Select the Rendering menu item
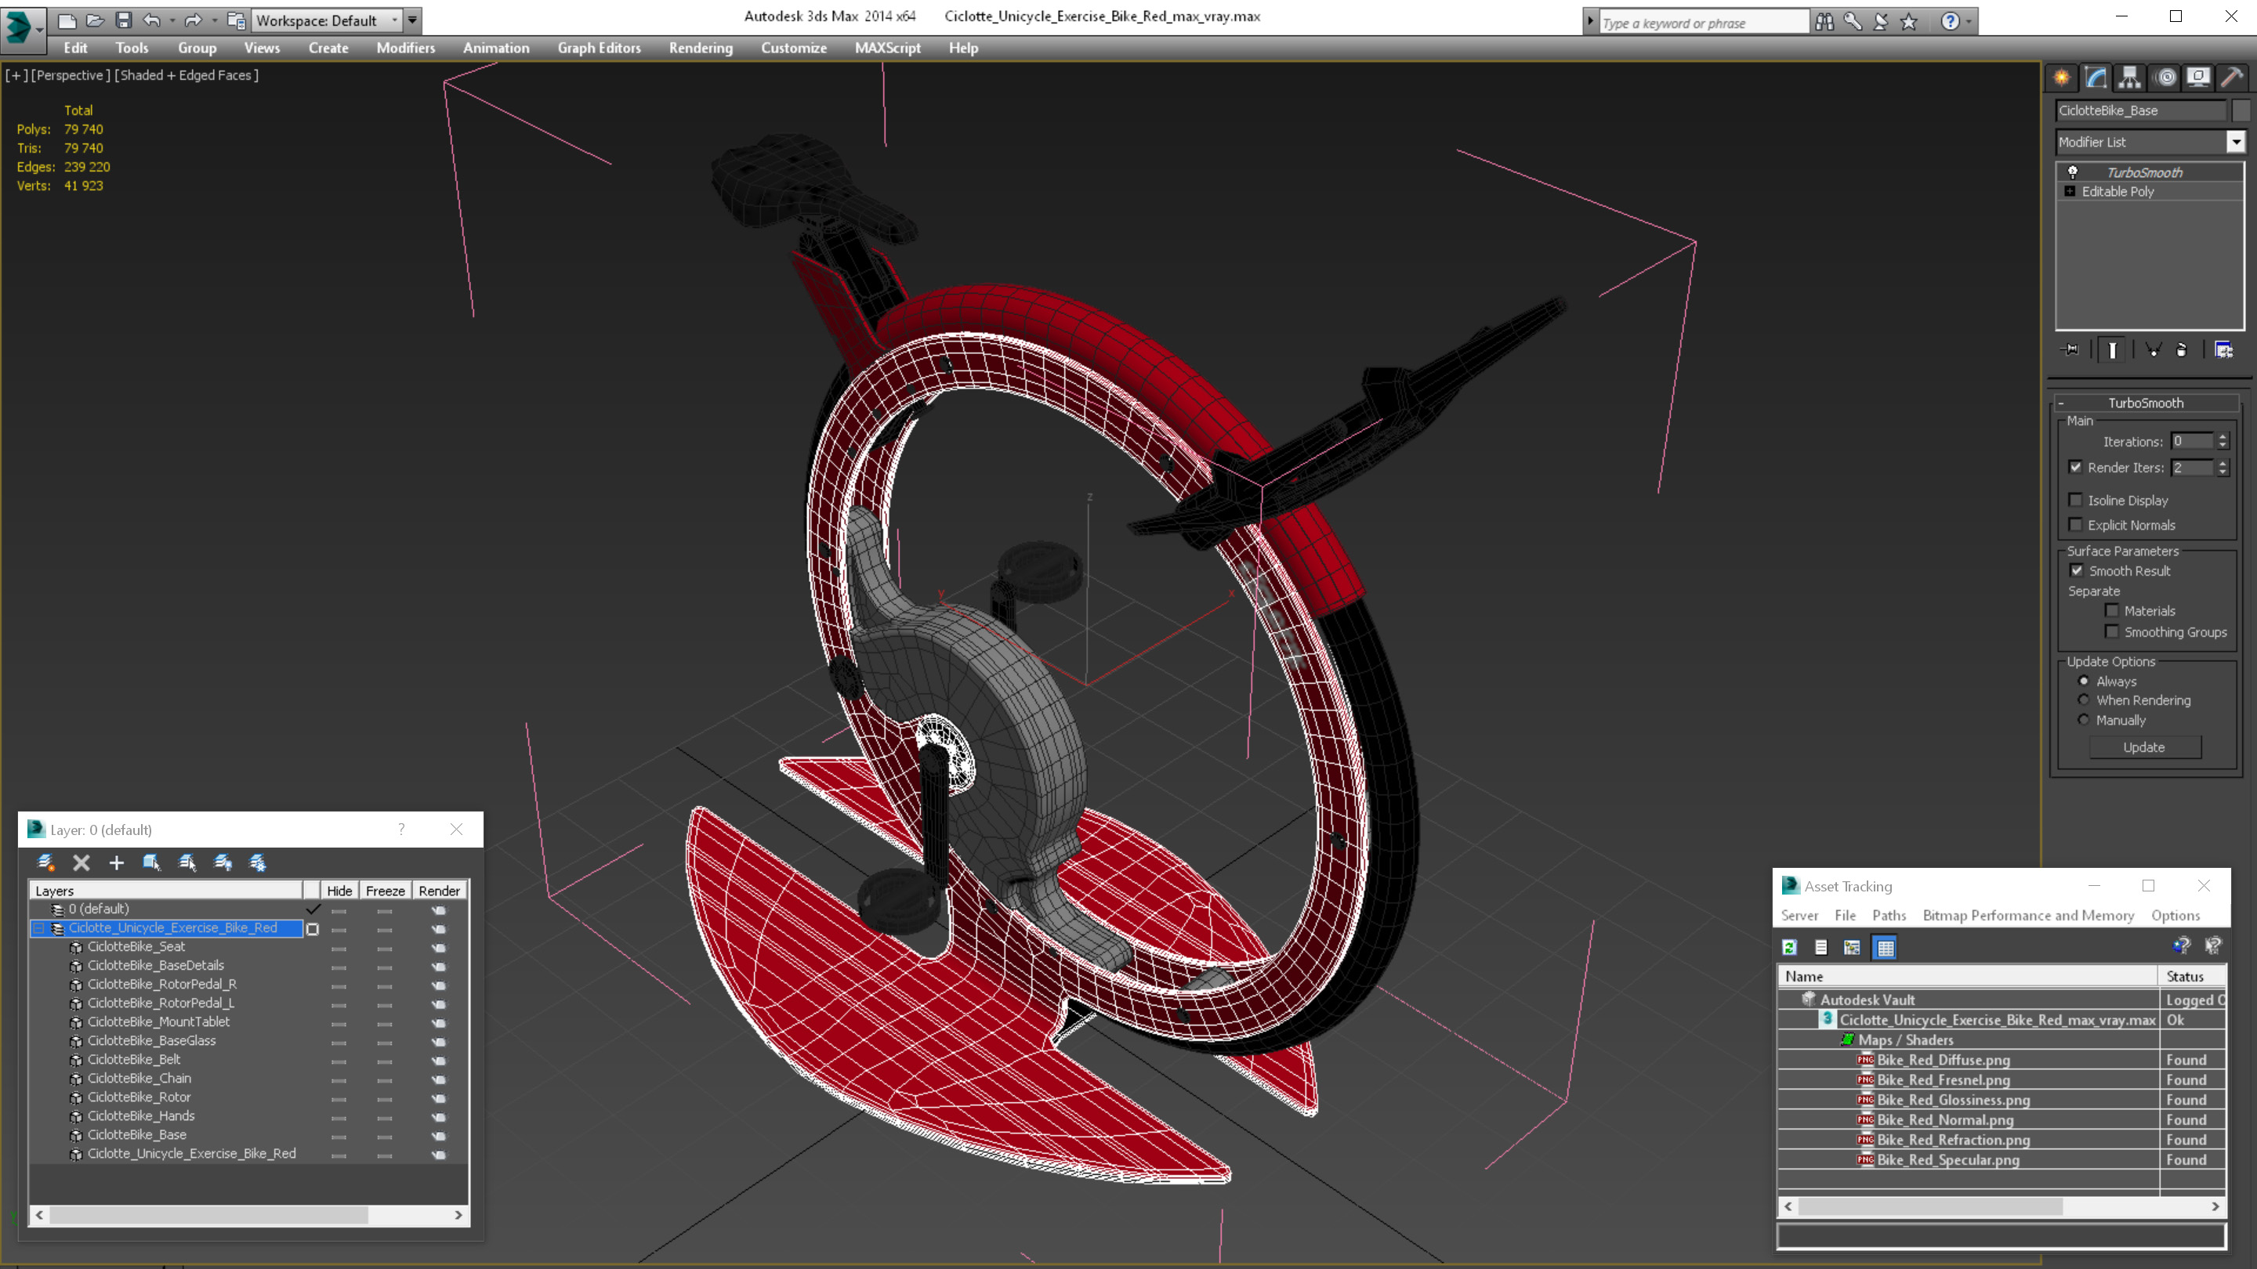 [x=701, y=46]
